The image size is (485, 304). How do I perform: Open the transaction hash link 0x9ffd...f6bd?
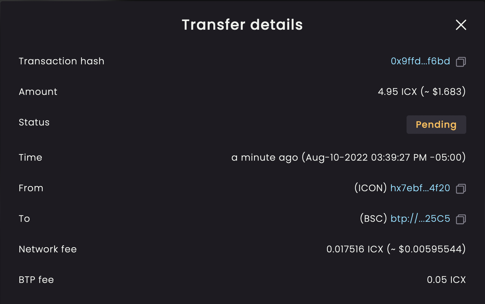point(420,61)
